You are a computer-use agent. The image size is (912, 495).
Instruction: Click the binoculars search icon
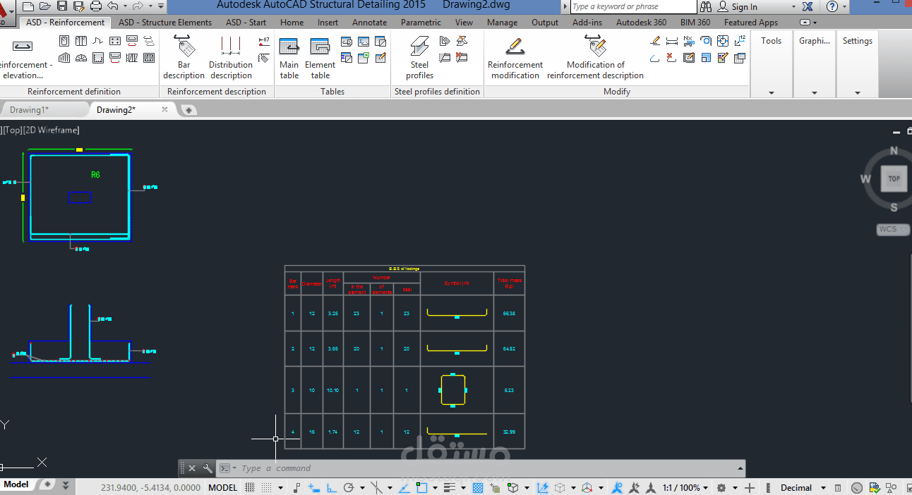point(707,6)
